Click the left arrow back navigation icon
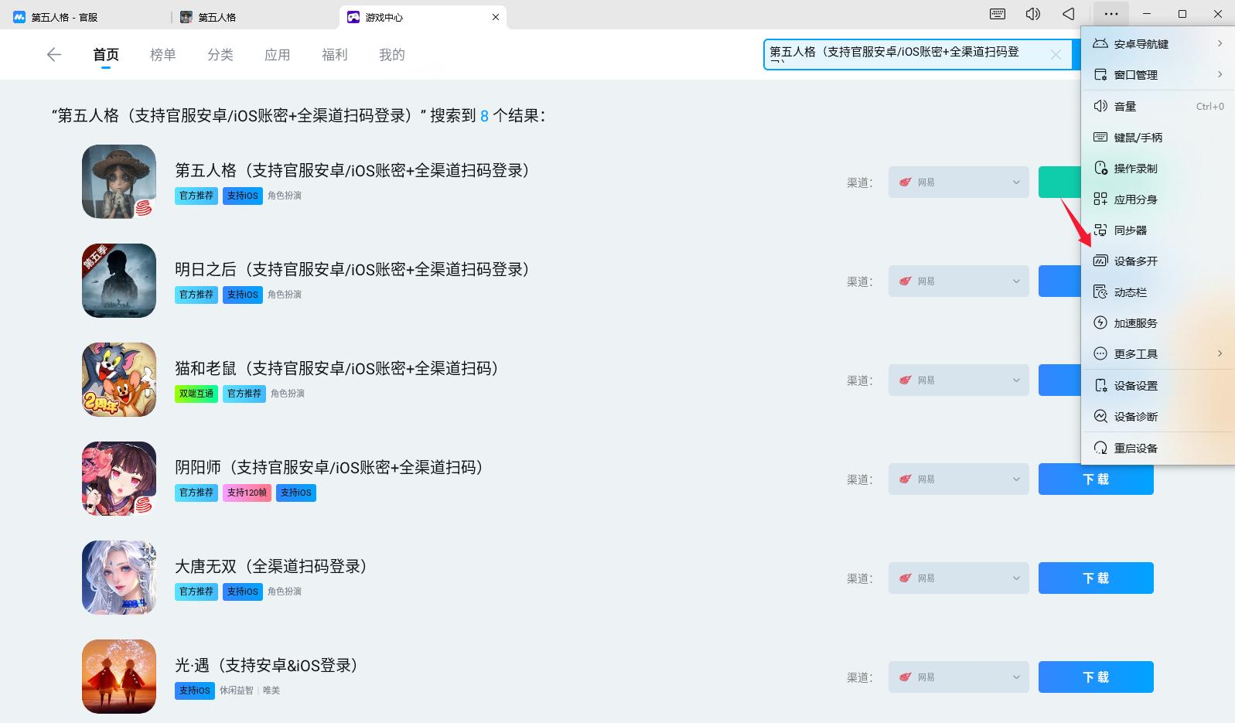The width and height of the screenshot is (1235, 723). click(x=53, y=54)
